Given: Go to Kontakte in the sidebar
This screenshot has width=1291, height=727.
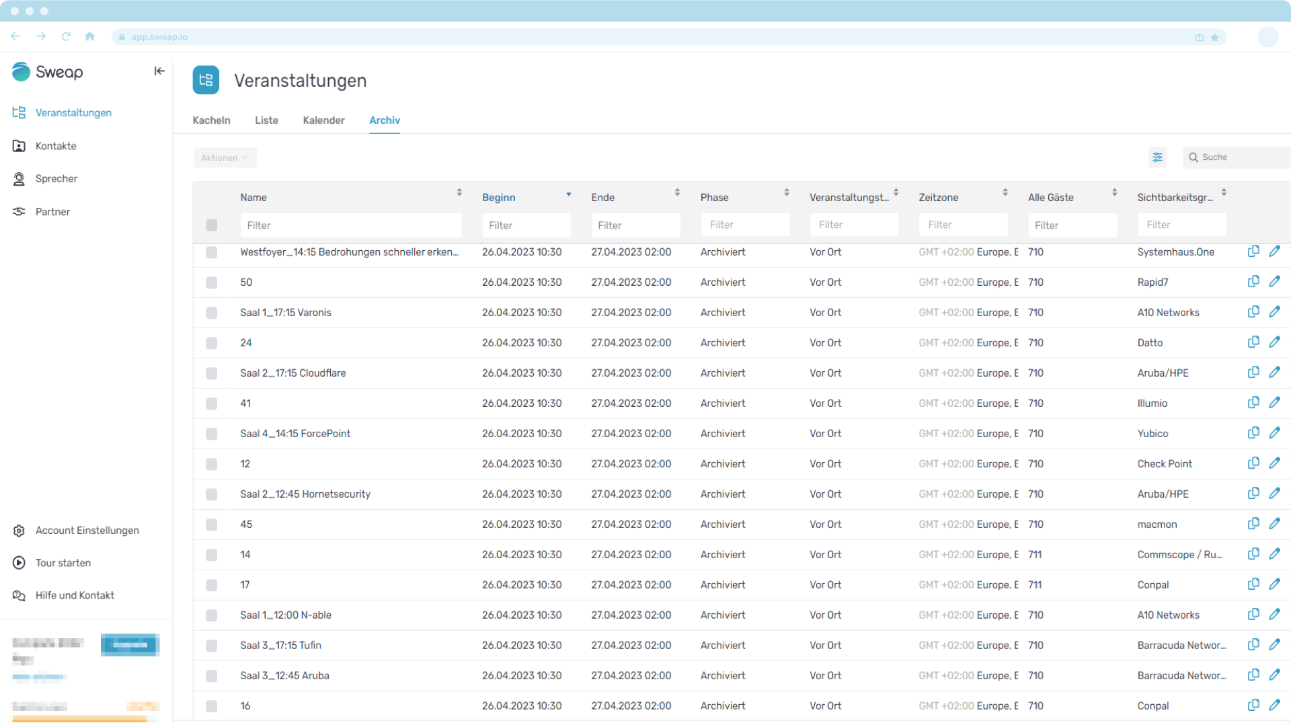Looking at the screenshot, I should 56,146.
